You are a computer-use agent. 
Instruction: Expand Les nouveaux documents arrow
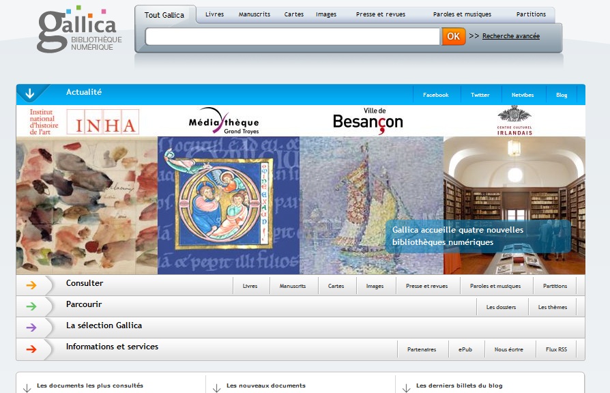pos(217,388)
